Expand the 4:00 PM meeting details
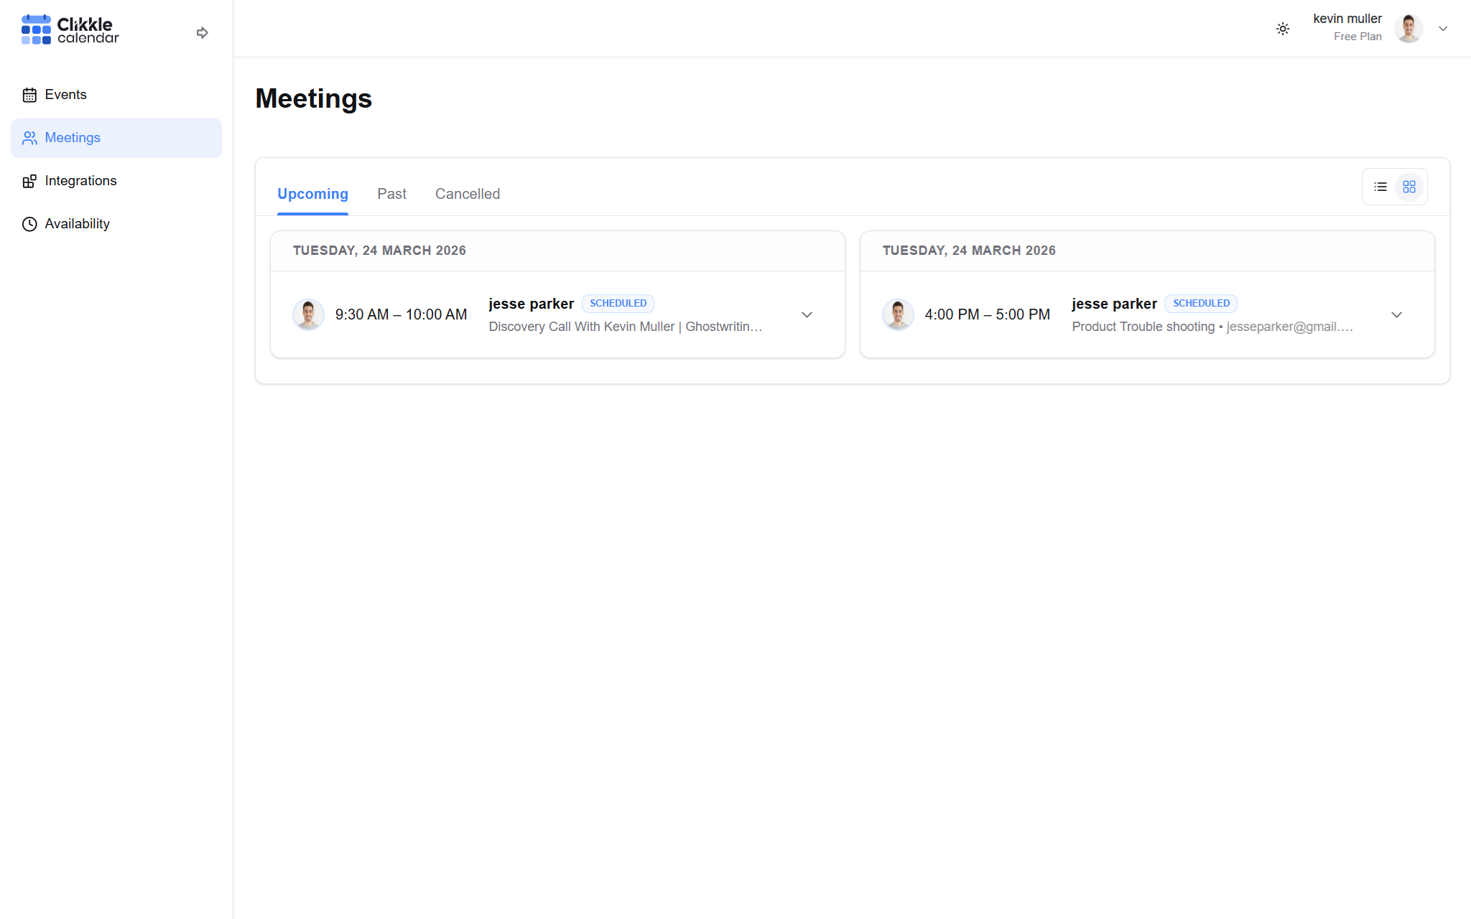The width and height of the screenshot is (1471, 919). [1396, 314]
